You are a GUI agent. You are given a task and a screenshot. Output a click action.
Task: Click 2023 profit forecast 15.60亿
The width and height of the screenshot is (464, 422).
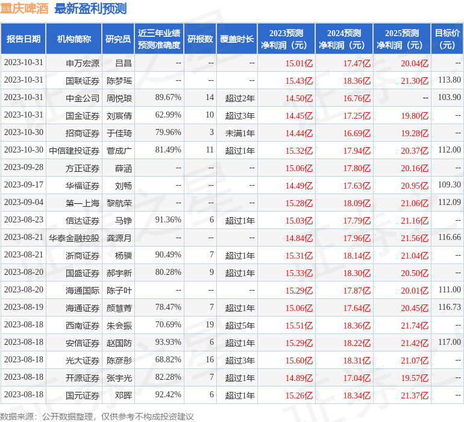click(299, 361)
